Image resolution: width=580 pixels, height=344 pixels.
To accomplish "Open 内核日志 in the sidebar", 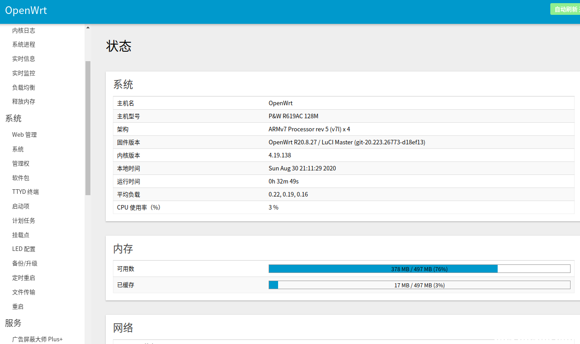I will click(23, 31).
